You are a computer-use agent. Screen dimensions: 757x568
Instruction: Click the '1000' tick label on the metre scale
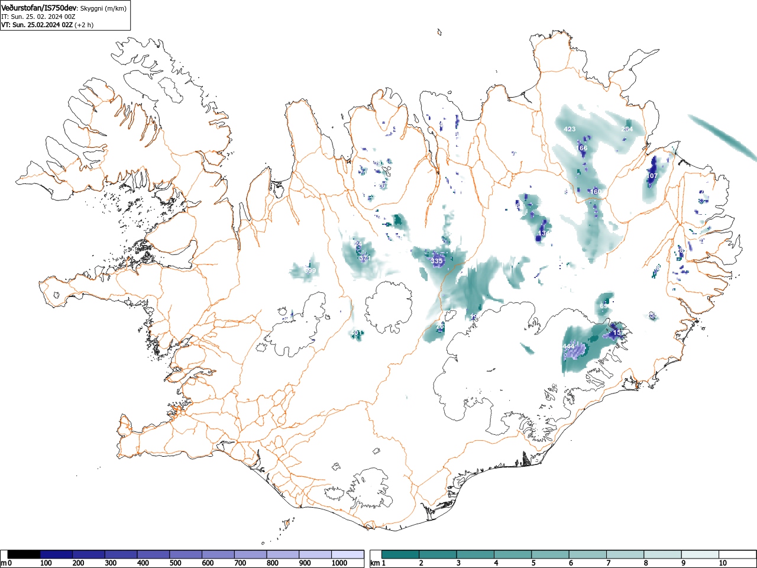(x=339, y=563)
